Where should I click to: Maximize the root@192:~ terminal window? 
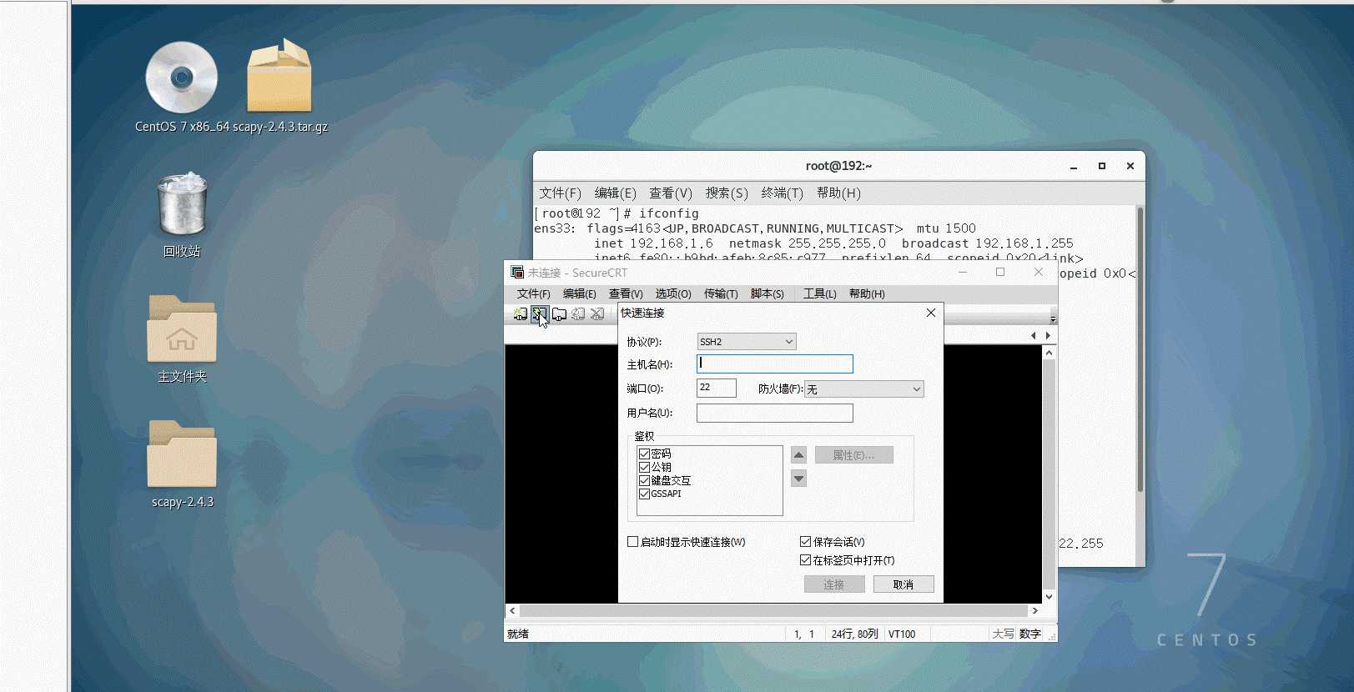click(1102, 166)
